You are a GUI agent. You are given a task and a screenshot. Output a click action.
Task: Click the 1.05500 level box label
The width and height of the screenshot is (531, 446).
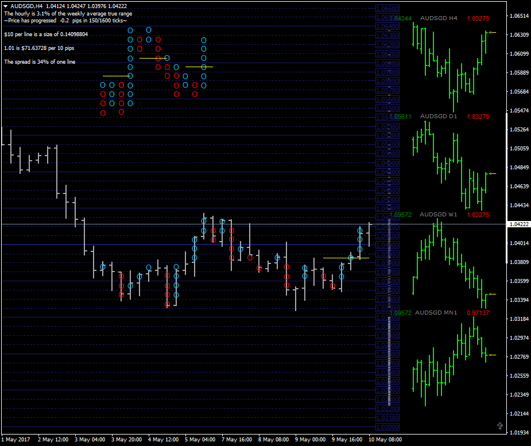pos(387,108)
